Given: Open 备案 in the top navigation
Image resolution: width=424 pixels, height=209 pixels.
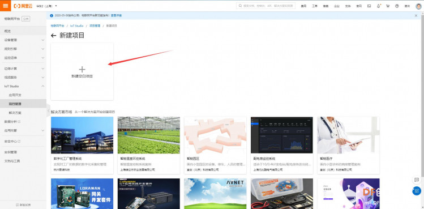Looking at the screenshot, I should click(326, 6).
